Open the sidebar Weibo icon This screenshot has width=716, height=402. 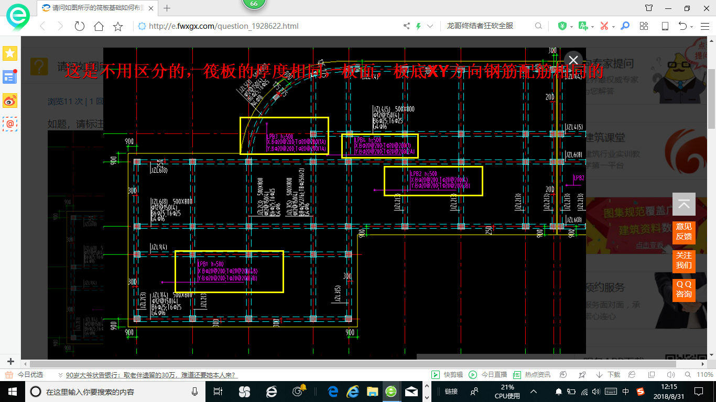[x=10, y=100]
